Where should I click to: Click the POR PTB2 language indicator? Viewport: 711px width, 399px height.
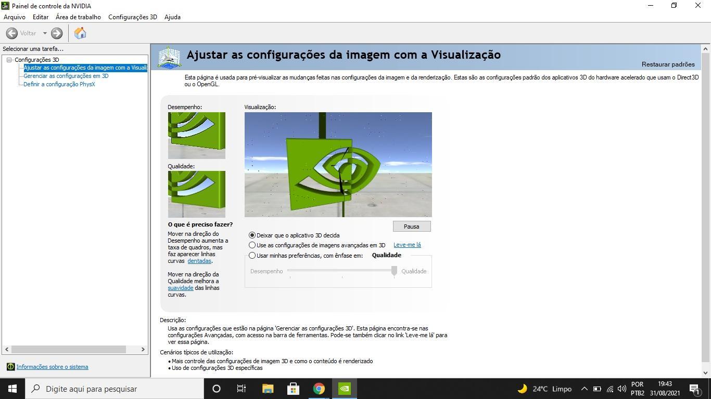(x=638, y=389)
